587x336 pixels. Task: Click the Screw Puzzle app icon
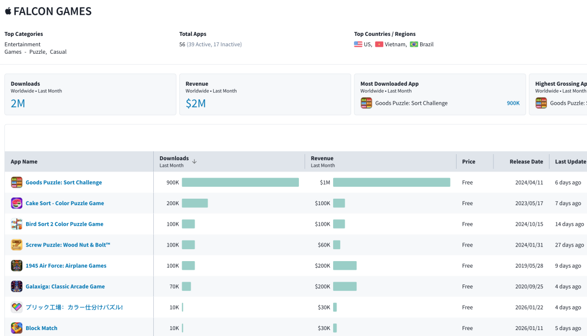click(x=16, y=245)
